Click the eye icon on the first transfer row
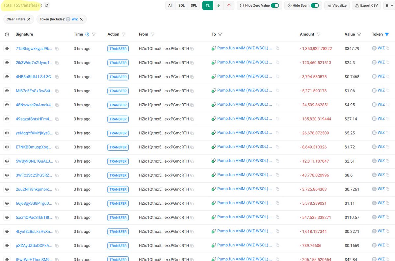 tap(7, 49)
